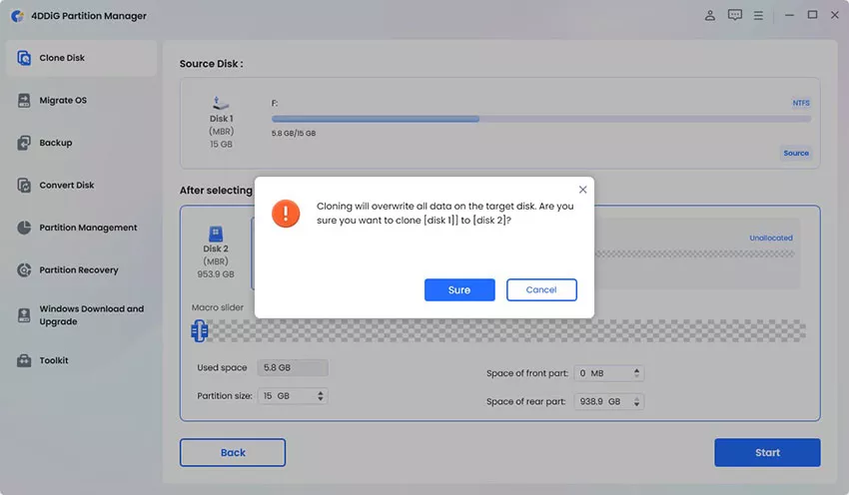Adjust the Space of front part stepper
Viewport: 849px width, 495px height.
pos(637,373)
